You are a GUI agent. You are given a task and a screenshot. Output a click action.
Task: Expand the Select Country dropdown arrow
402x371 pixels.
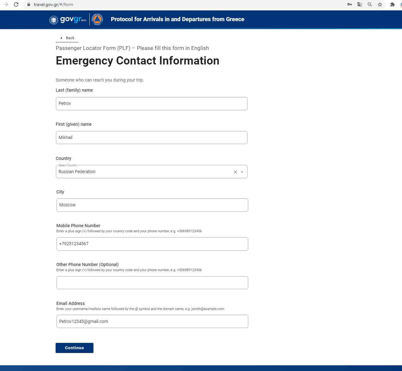pos(242,172)
